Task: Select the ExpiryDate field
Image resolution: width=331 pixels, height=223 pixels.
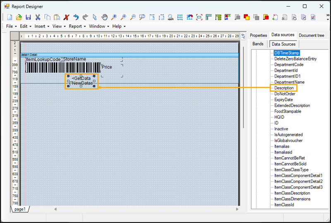Action: [x=283, y=99]
